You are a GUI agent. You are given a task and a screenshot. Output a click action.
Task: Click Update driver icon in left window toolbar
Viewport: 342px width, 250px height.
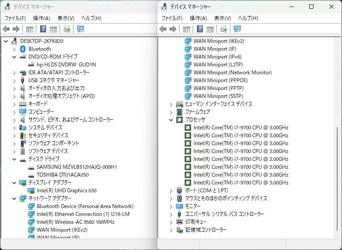[x=67, y=29]
